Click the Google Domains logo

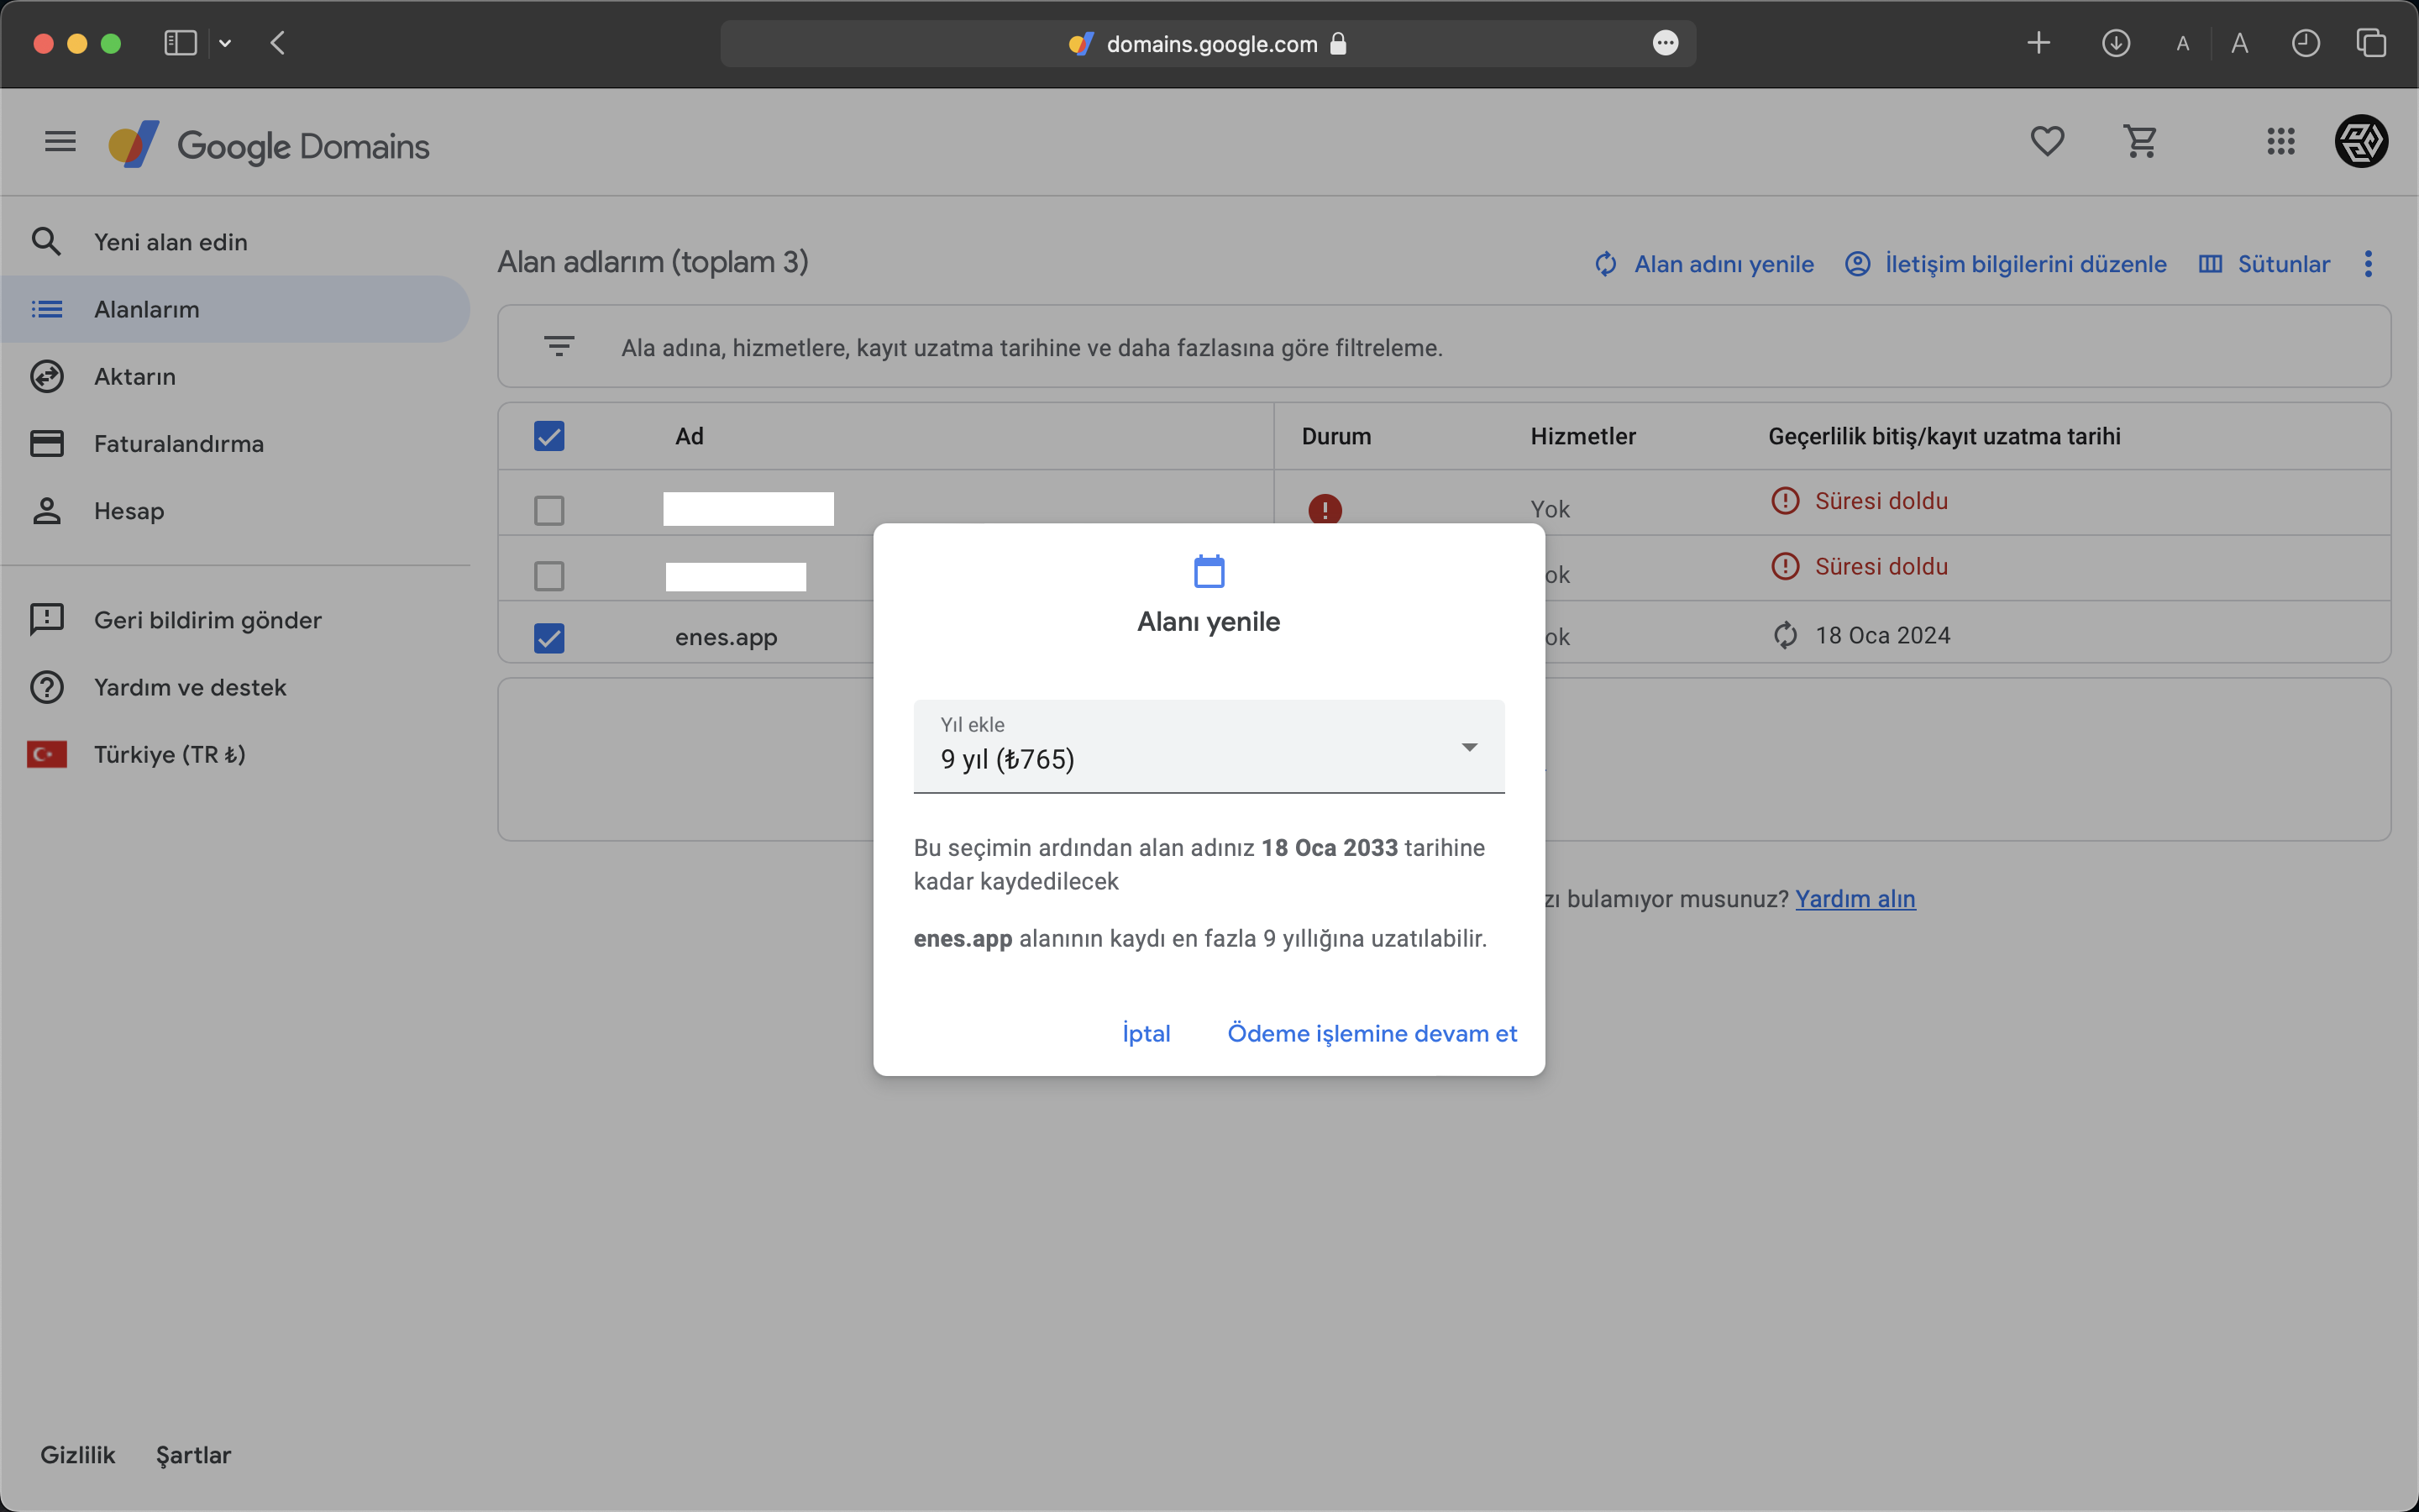pos(269,145)
